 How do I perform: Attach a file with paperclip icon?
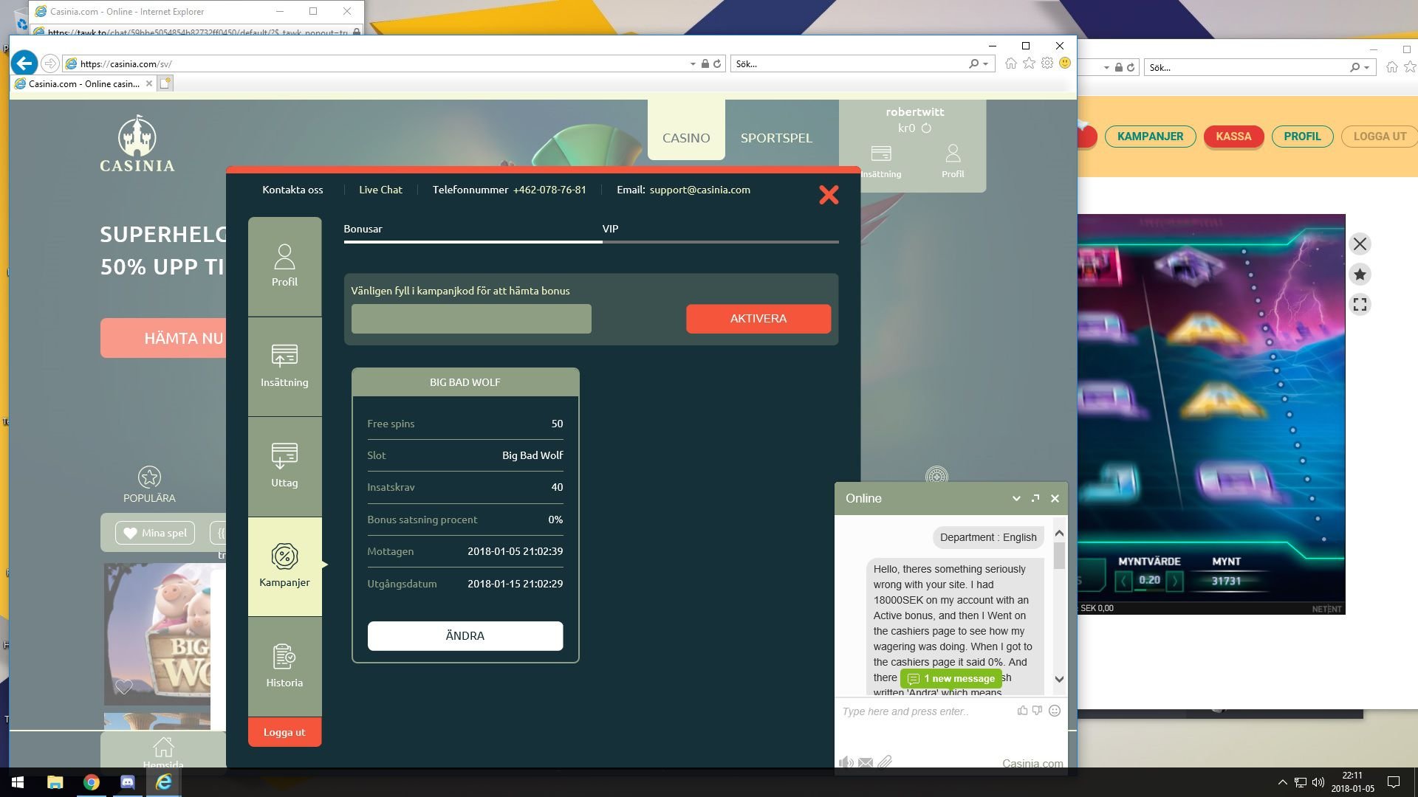(885, 762)
